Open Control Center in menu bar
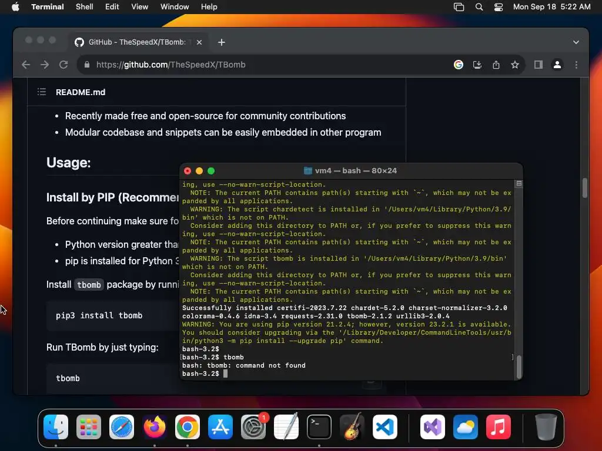 coord(499,7)
